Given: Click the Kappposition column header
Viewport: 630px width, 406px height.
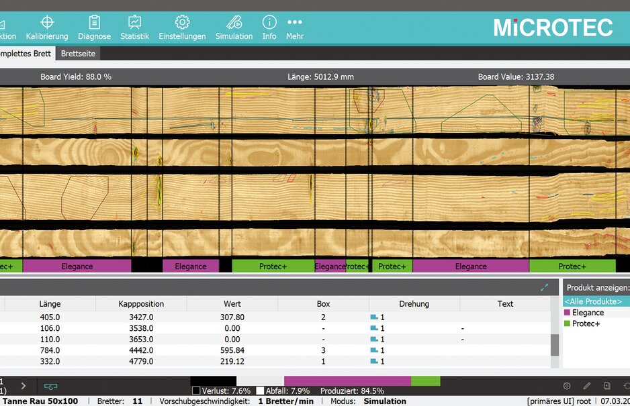Looking at the screenshot, I should tap(141, 304).
